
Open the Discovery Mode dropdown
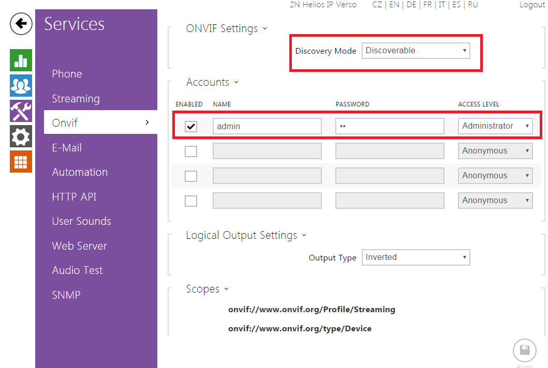pyautogui.click(x=416, y=51)
